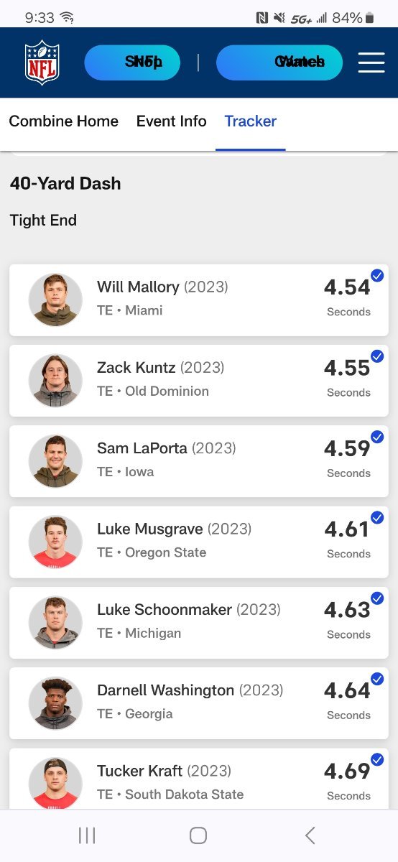This screenshot has height=862, width=398.
Task: Tap the checkmark badge beside Luke Musgrave's 4.61
Action: [x=377, y=517]
